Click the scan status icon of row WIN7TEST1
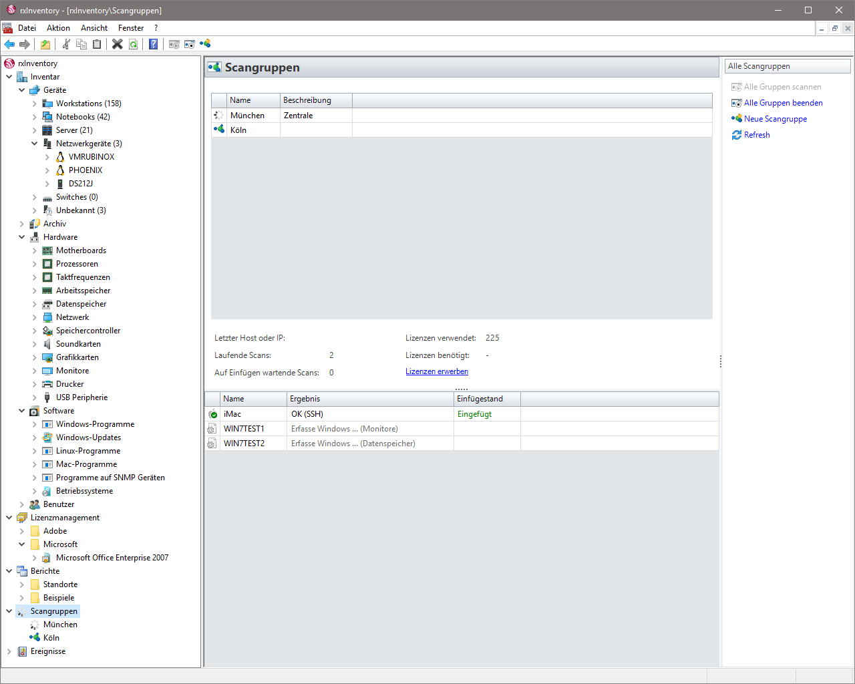855x684 pixels. point(212,429)
